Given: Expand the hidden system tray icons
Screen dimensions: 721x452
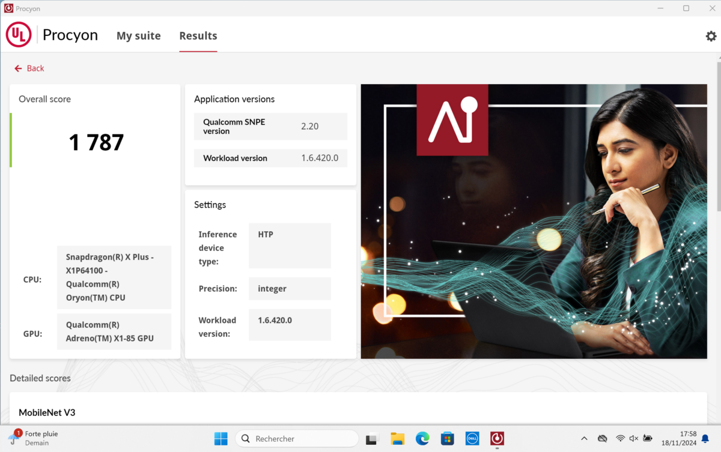Looking at the screenshot, I should (584, 439).
